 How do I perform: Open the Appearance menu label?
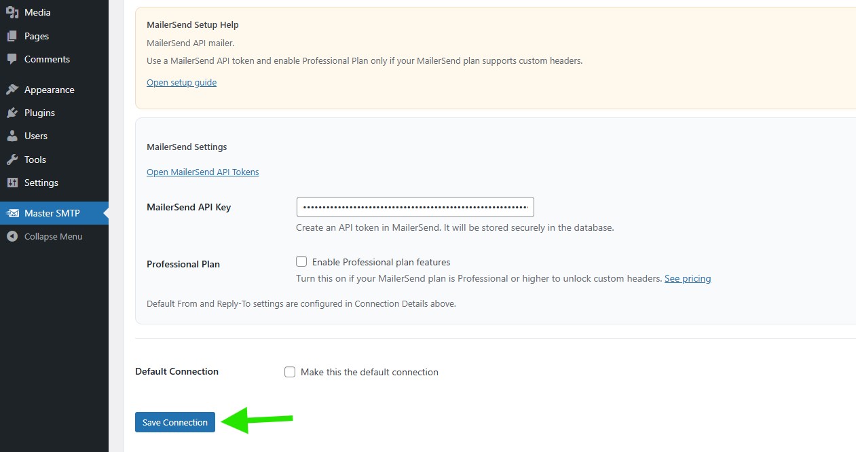[x=50, y=90]
